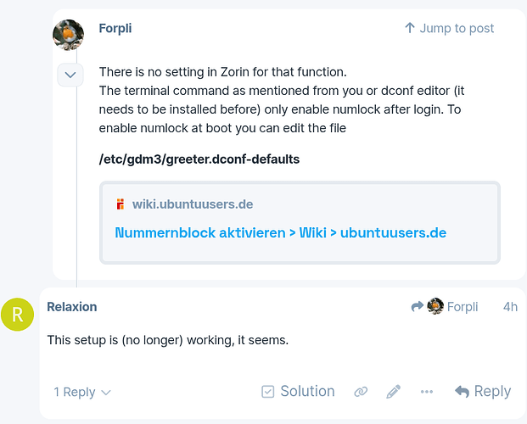Click Forpli name in reply-to indicator
Viewport: 527px width, 424px height.
(463, 307)
